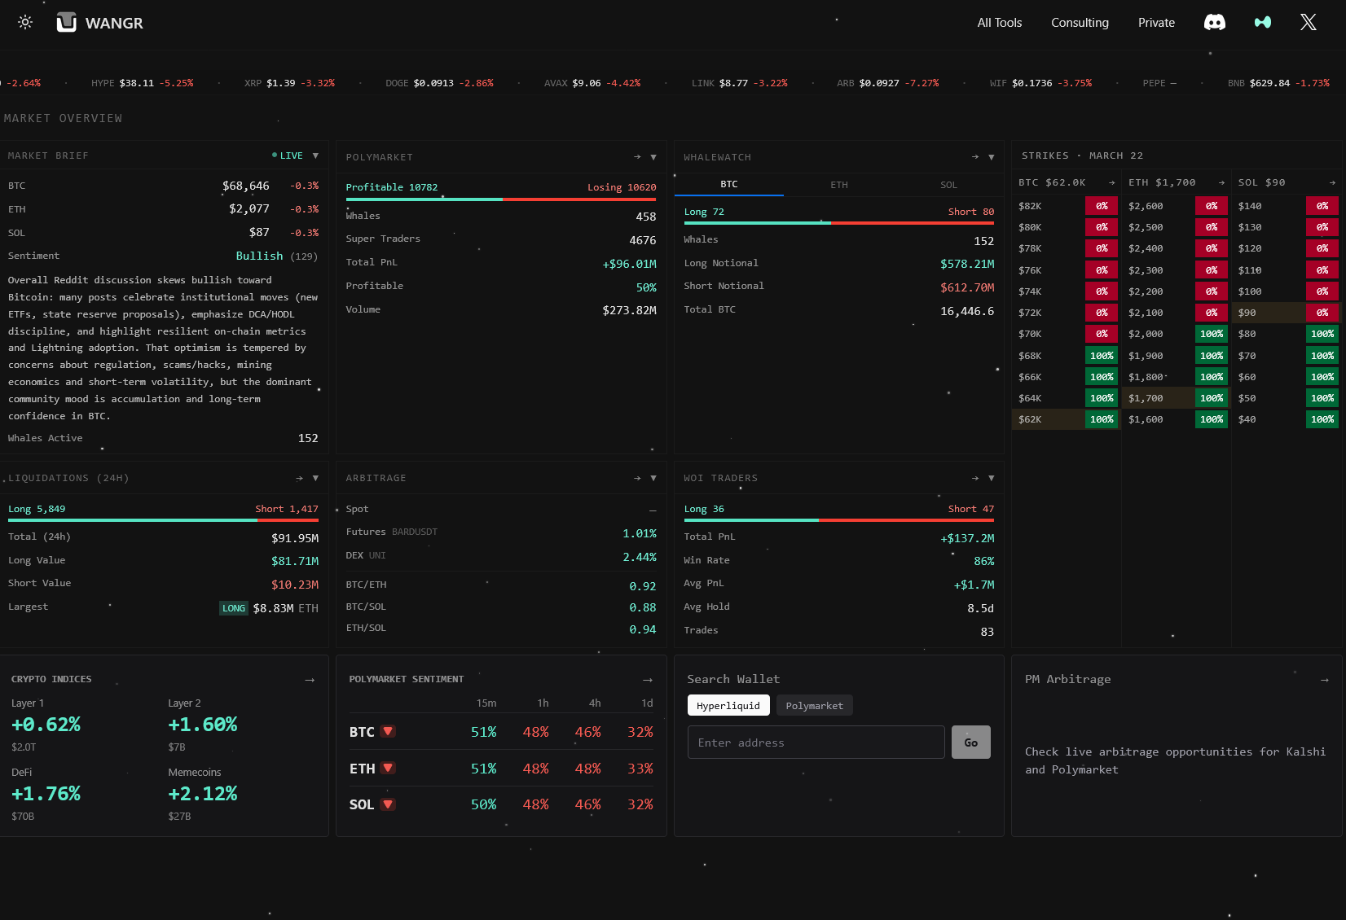Click the red down indicator beside BTC
Image resolution: width=1346 pixels, height=920 pixels.
[389, 732]
